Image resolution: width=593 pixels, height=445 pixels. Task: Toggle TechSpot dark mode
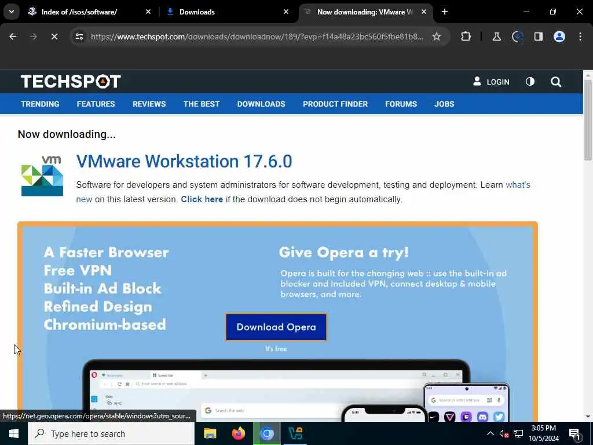point(530,81)
